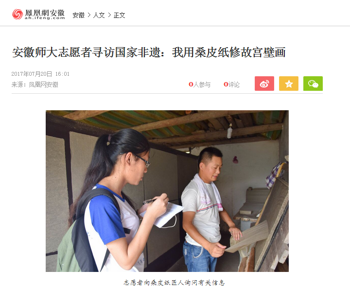
Task: Open the 人文 breadcrumb category
Action: pyautogui.click(x=99, y=15)
